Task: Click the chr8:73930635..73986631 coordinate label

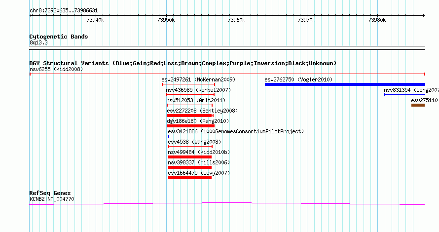Action: pos(64,11)
